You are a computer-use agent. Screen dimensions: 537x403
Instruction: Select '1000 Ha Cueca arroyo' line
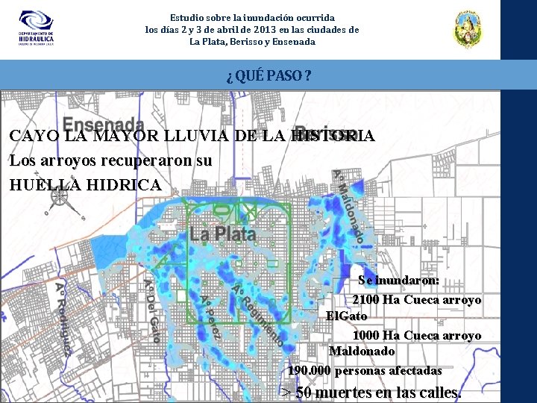click(x=417, y=335)
